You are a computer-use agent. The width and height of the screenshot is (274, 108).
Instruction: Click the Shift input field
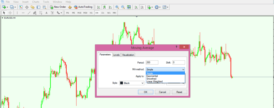pyautogui.click(x=178, y=63)
